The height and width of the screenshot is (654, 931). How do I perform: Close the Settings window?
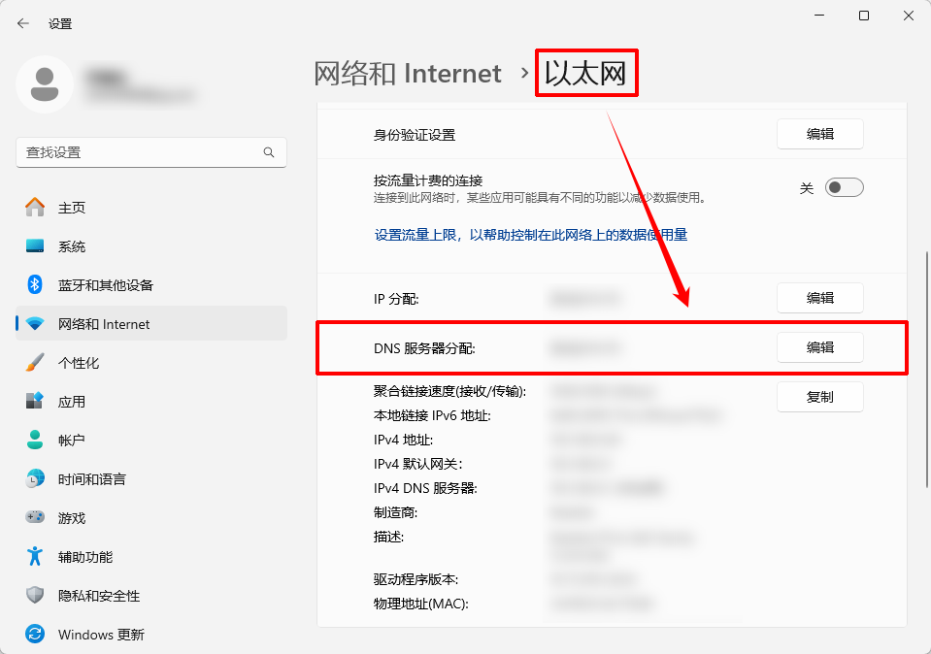click(x=909, y=16)
